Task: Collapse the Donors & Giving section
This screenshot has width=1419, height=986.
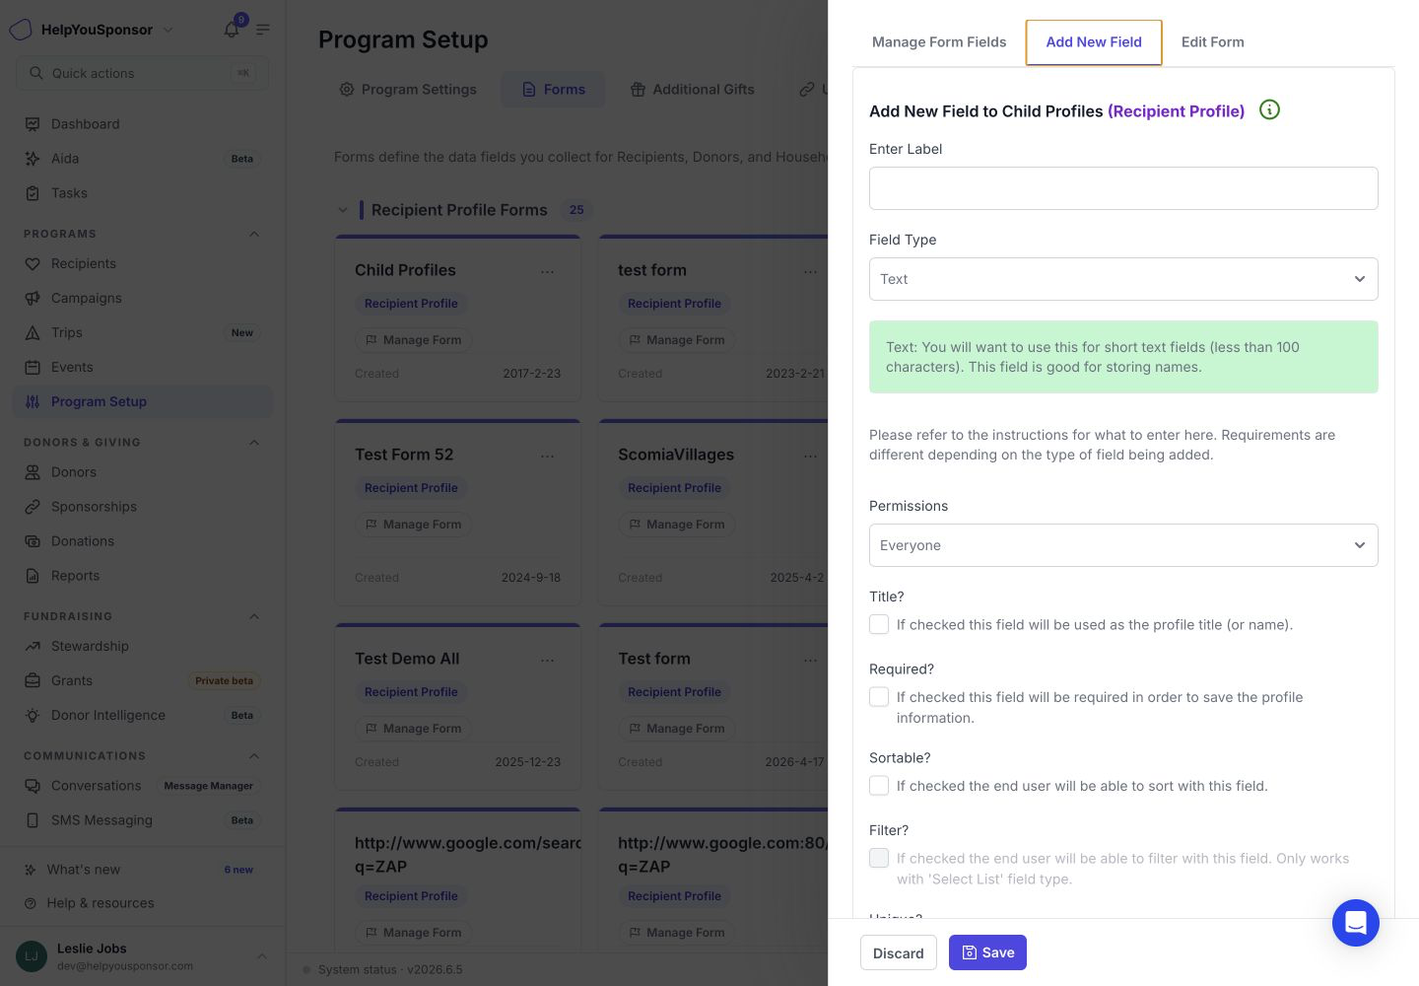Action: pos(254,443)
